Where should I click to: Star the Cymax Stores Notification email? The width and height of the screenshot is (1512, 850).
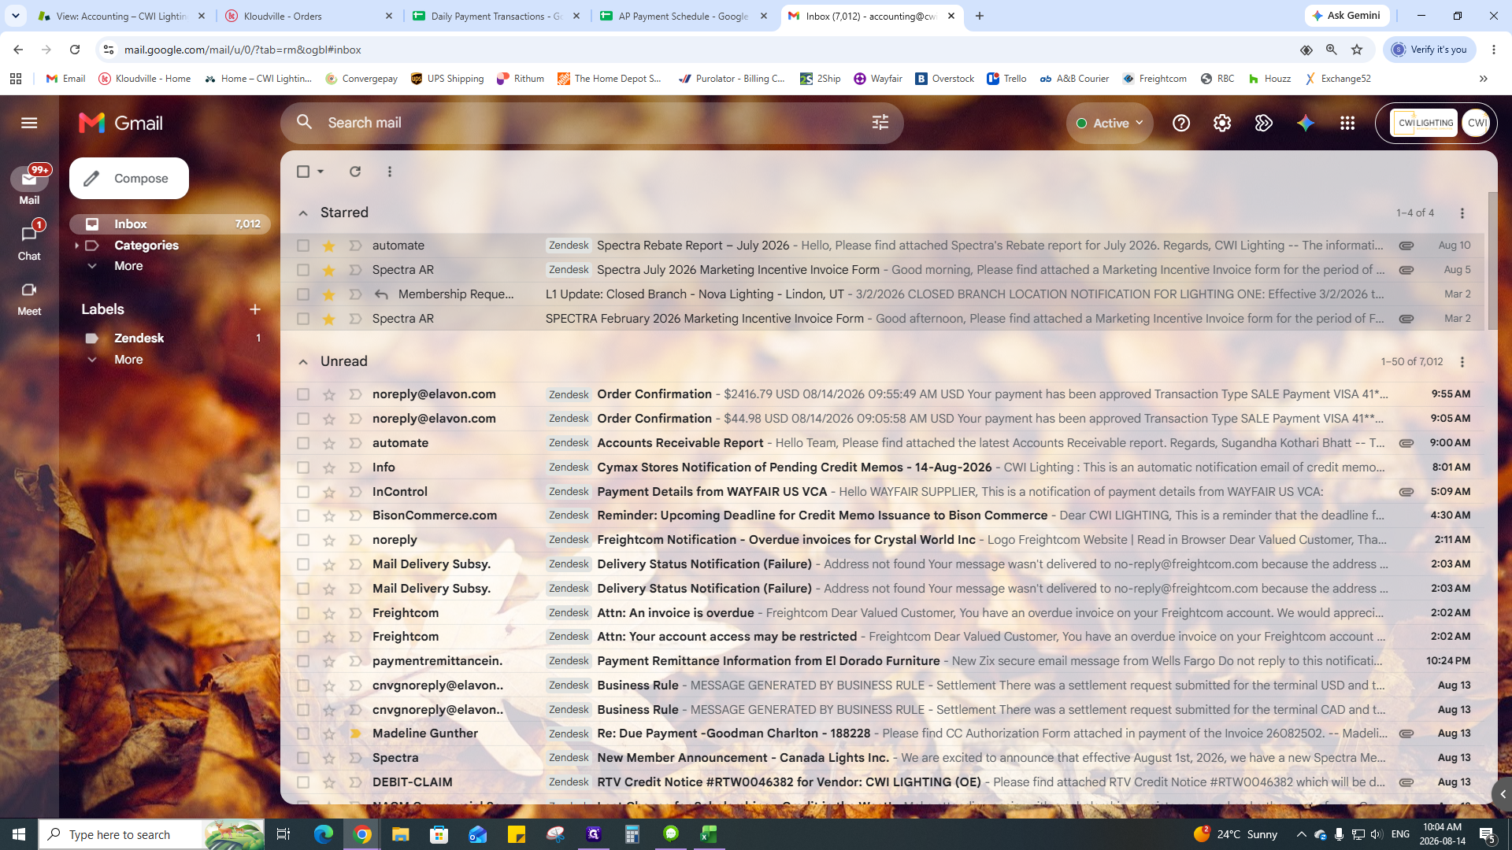click(x=329, y=468)
